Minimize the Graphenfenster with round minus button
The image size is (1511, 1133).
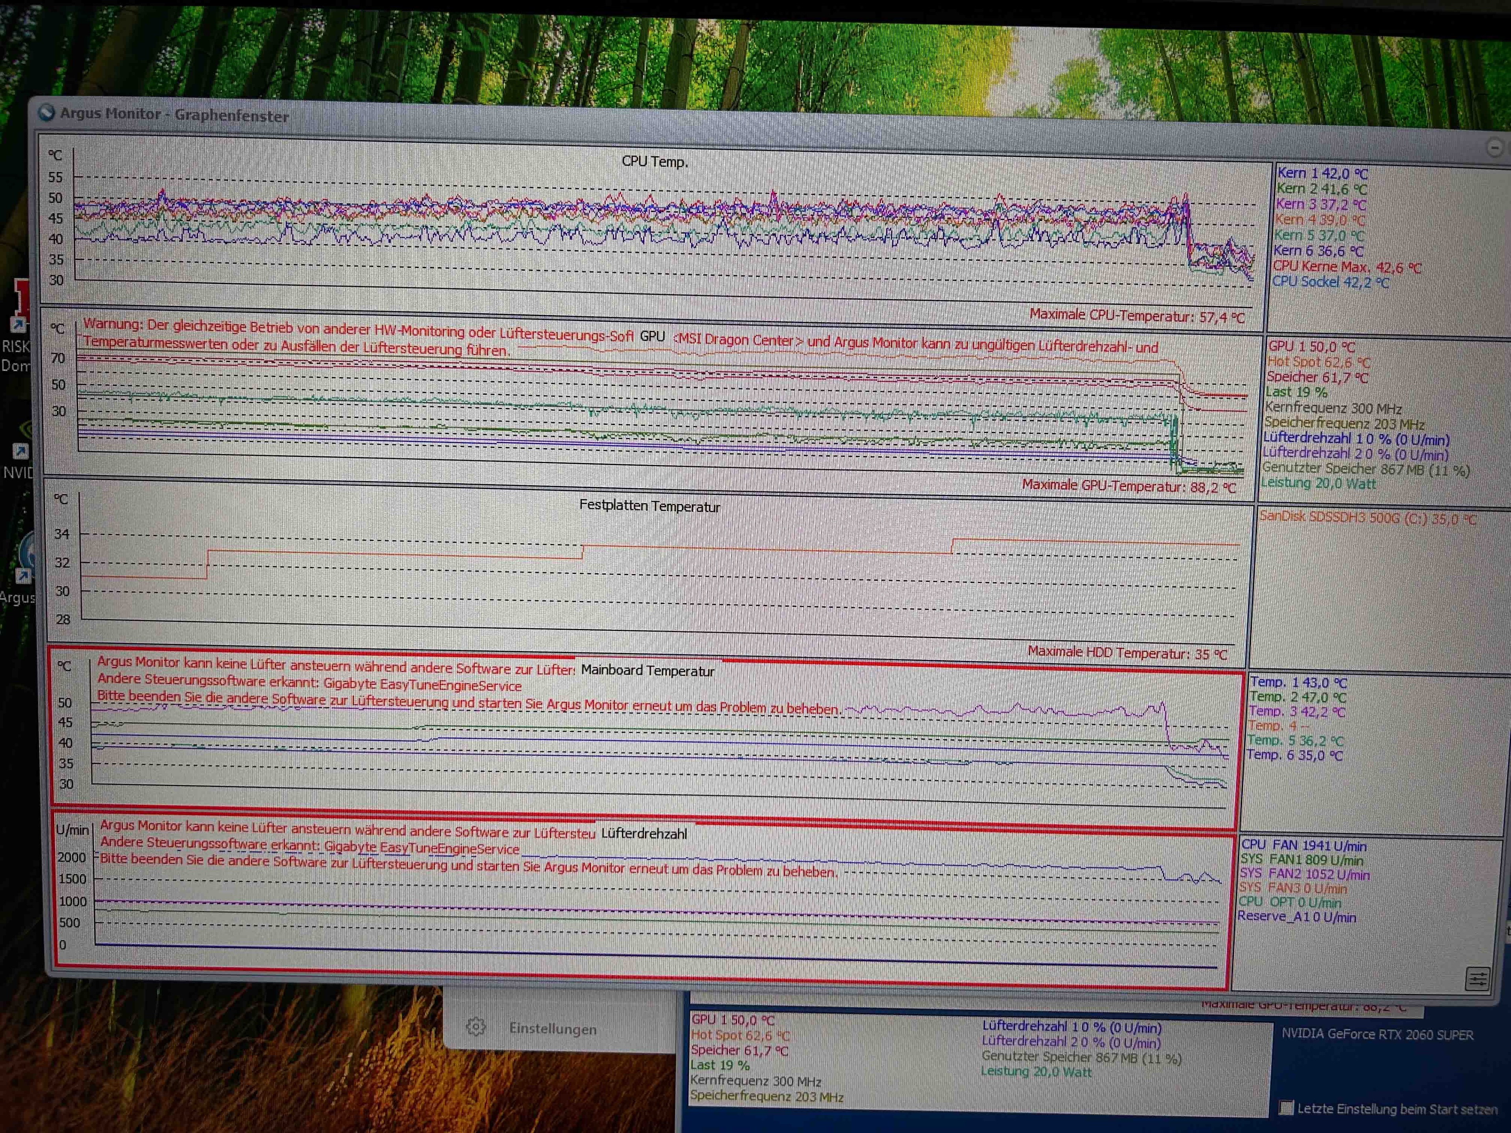pyautogui.click(x=1494, y=147)
